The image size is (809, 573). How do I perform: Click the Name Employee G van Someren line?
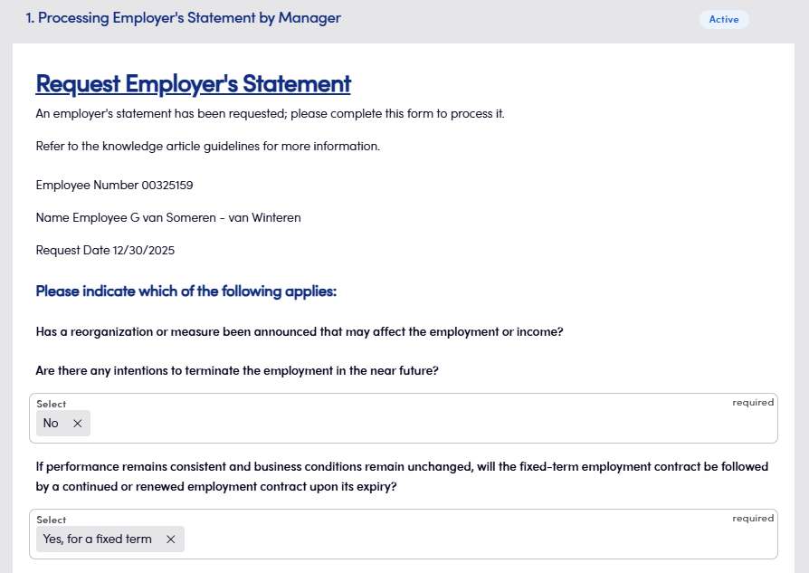click(168, 218)
